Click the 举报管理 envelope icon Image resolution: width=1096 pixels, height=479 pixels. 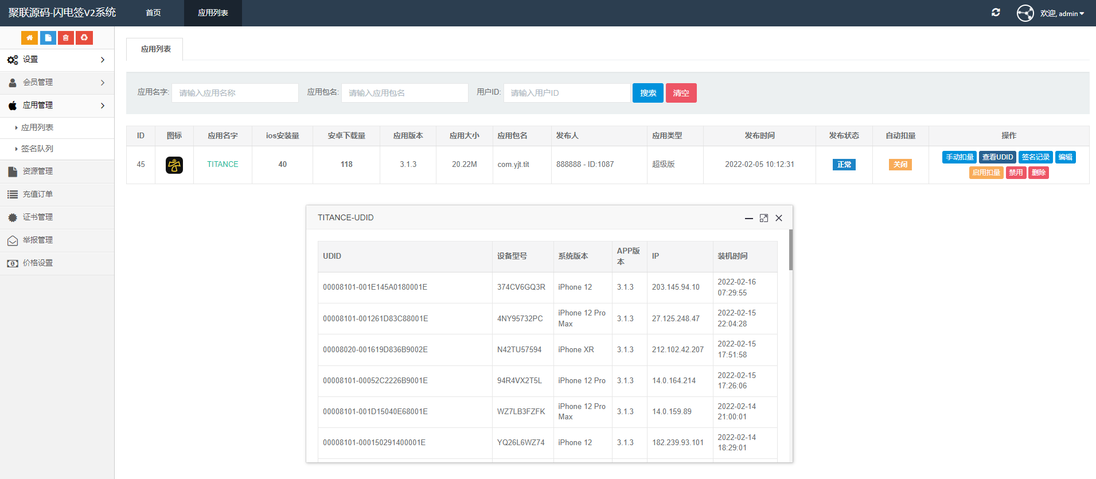13,240
